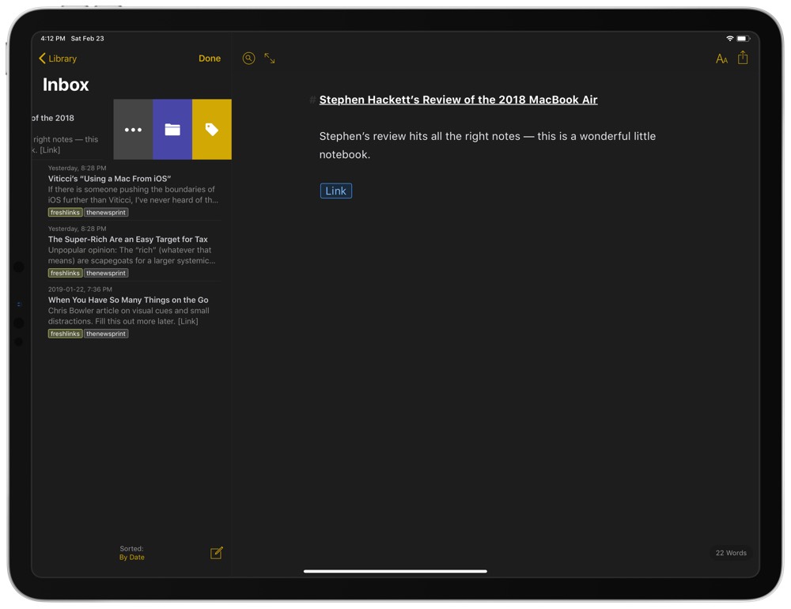
Task: Toggle full-screen editor with the arrows icon
Action: (x=270, y=59)
